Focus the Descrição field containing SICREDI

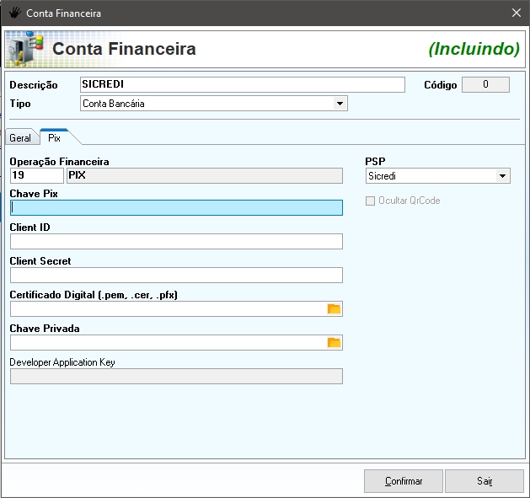tap(243, 84)
